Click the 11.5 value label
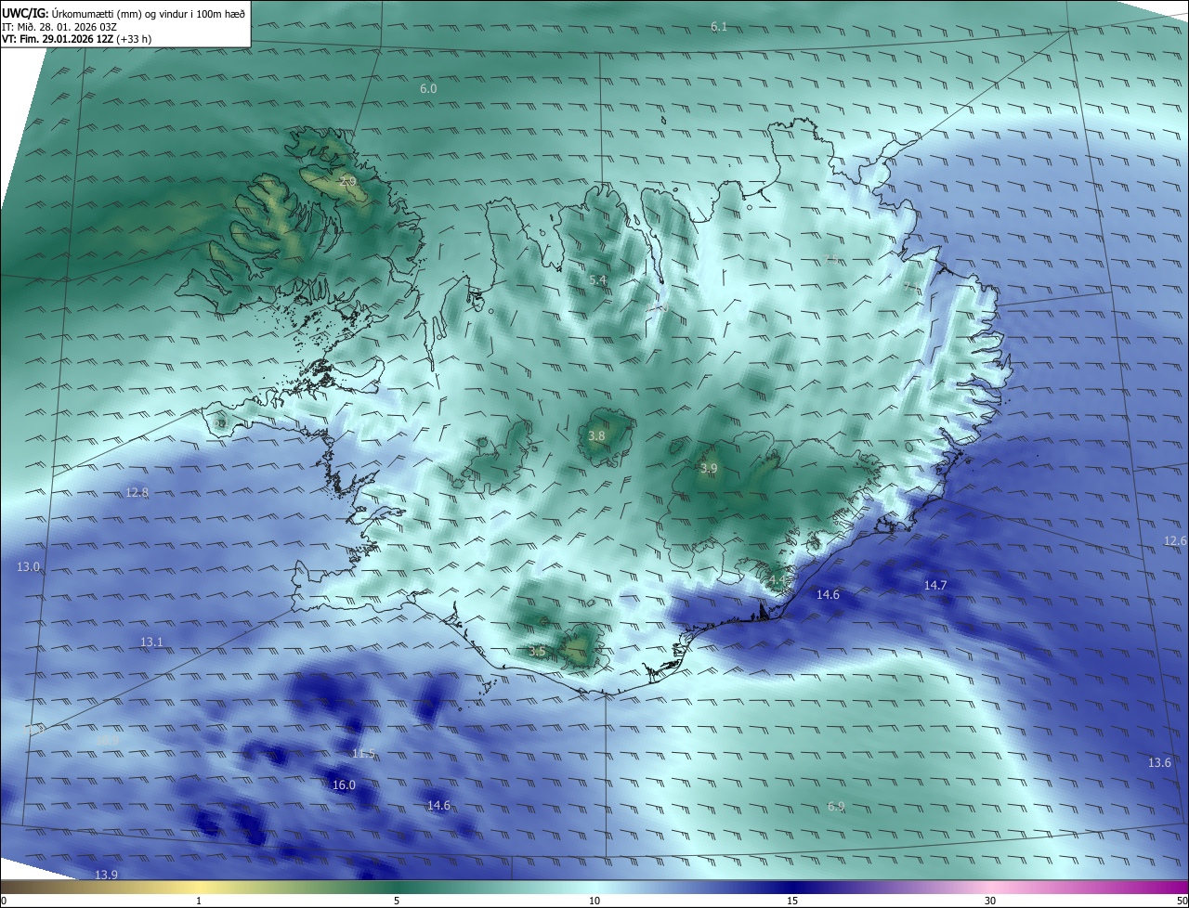Viewport: 1189px width, 908px height. [363, 754]
